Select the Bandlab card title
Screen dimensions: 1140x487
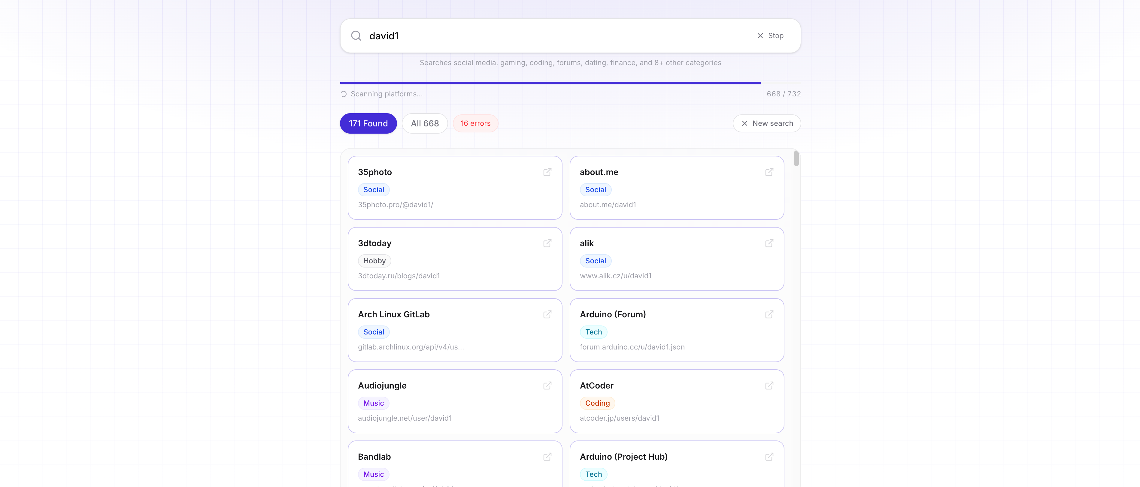tap(374, 457)
